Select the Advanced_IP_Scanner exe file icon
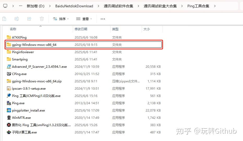The width and height of the screenshot is (243, 141). (9, 66)
